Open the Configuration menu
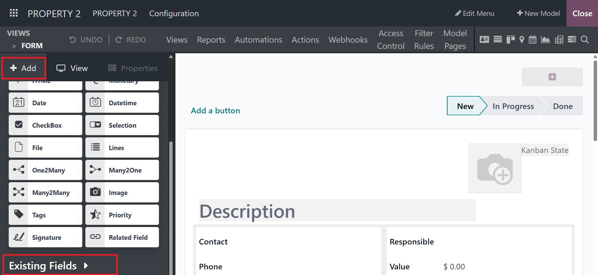The width and height of the screenshot is (598, 275). (x=174, y=13)
